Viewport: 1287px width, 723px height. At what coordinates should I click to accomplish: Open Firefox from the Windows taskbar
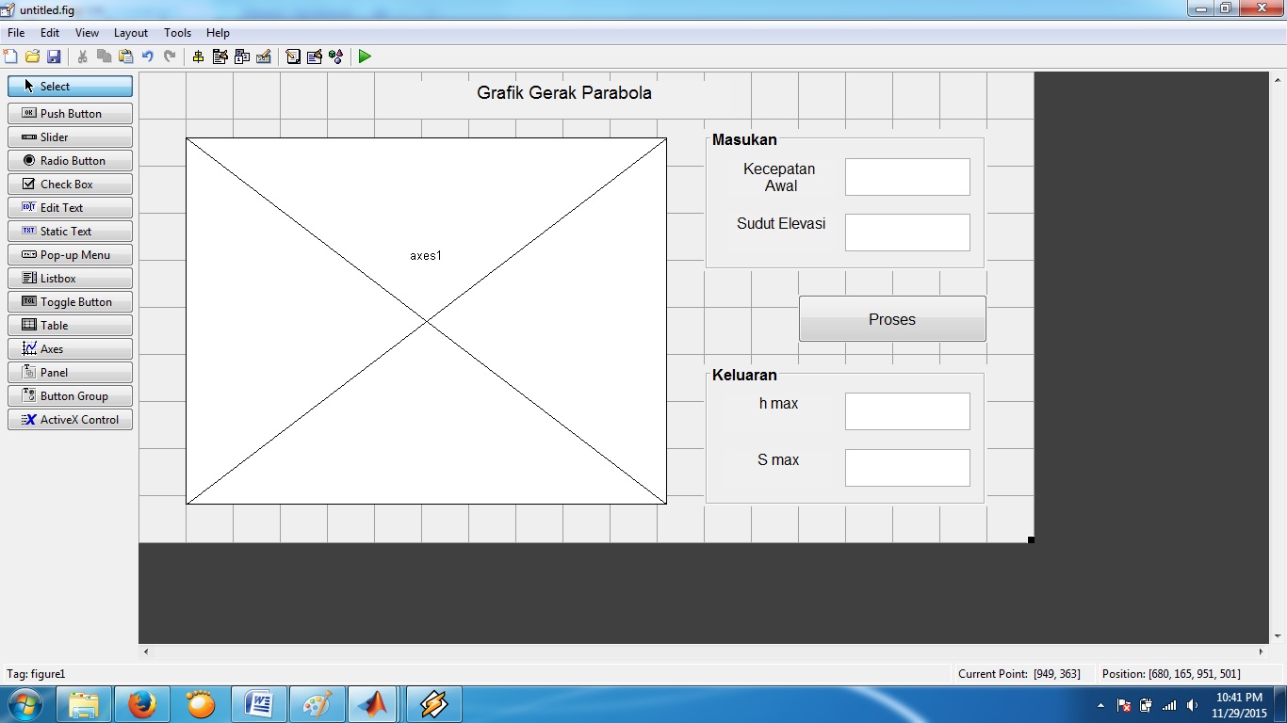tap(142, 704)
